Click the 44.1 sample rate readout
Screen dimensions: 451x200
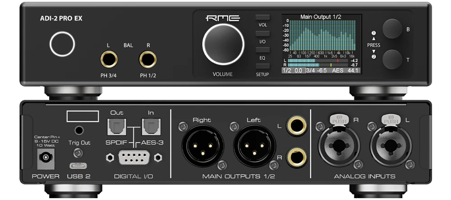click(x=353, y=70)
